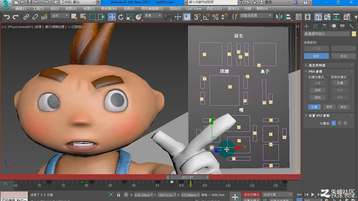Activate Select and Link tool
Image resolution: width=358 pixels, height=201 pixels.
click(x=26, y=17)
